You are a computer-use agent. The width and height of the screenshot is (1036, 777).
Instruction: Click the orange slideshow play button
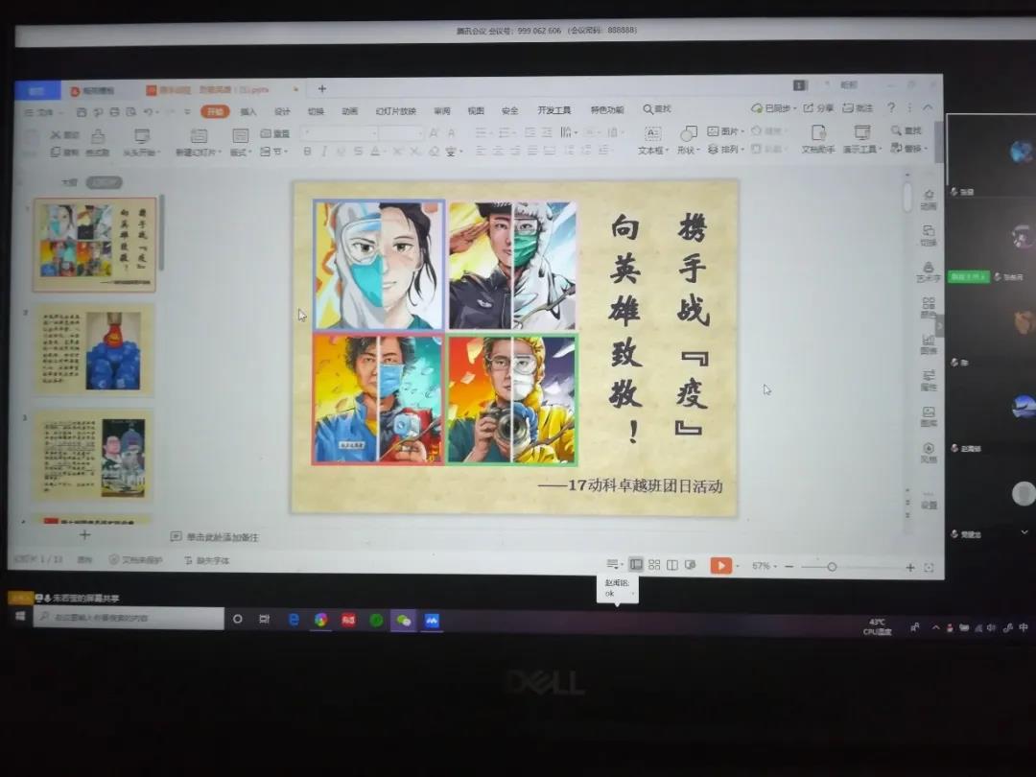click(720, 566)
